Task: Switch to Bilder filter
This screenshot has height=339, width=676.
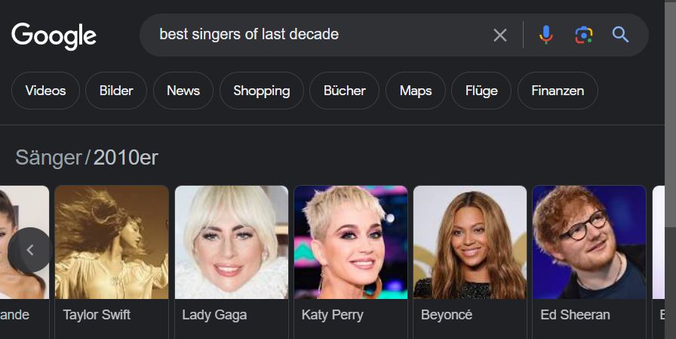Action: tap(116, 91)
